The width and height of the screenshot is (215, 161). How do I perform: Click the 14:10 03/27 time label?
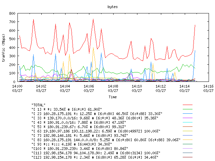[137, 88]
